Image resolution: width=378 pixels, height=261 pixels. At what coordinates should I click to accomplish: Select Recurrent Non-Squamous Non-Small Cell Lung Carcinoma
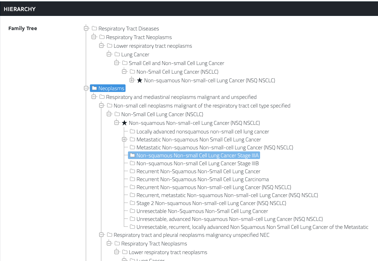coord(202,179)
